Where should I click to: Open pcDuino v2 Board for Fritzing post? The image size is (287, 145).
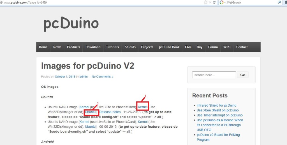click(218, 137)
